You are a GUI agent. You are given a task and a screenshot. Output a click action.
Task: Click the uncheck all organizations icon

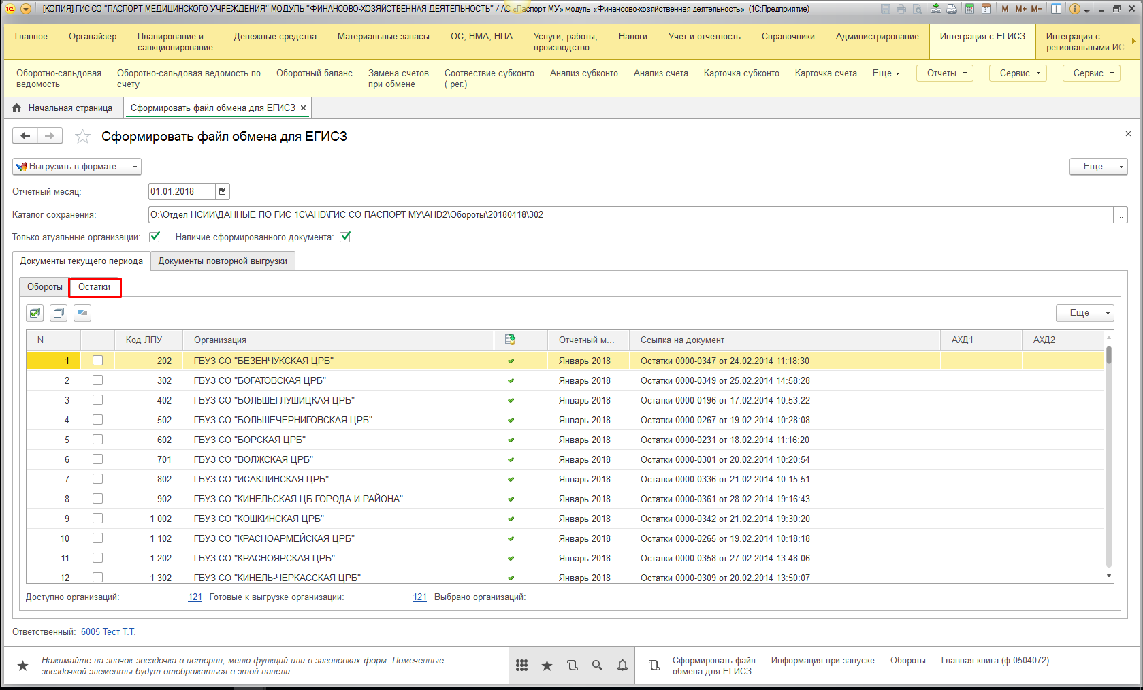pyautogui.click(x=59, y=313)
